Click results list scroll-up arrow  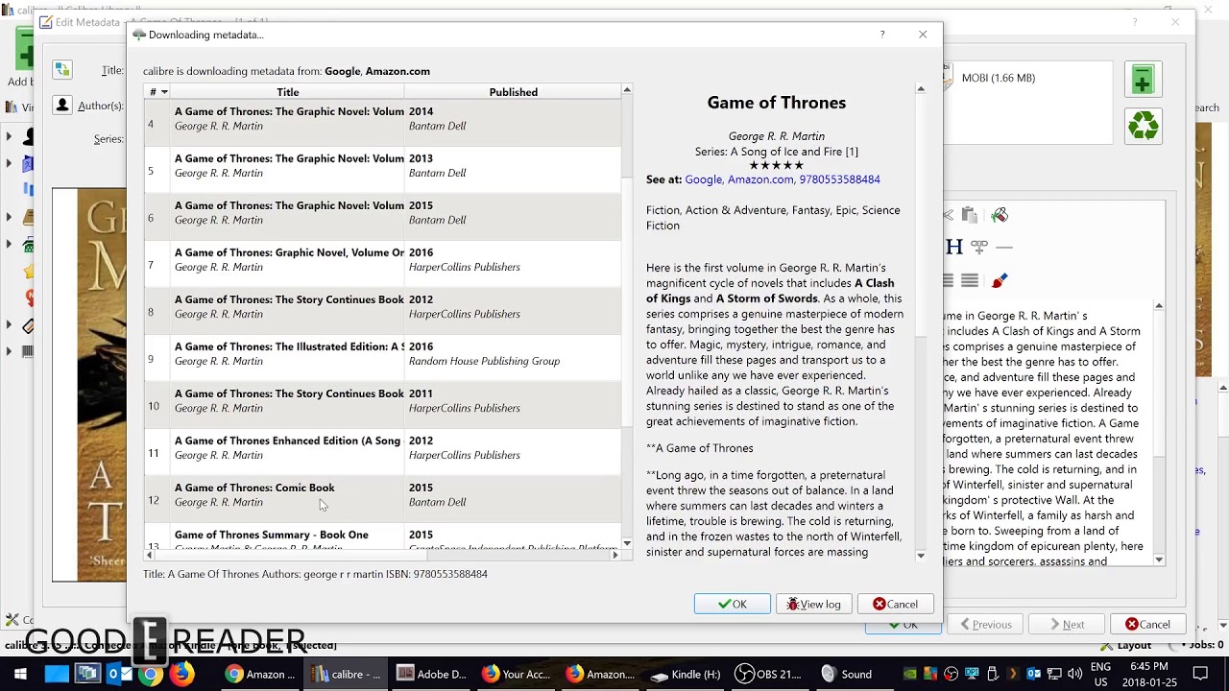click(627, 90)
